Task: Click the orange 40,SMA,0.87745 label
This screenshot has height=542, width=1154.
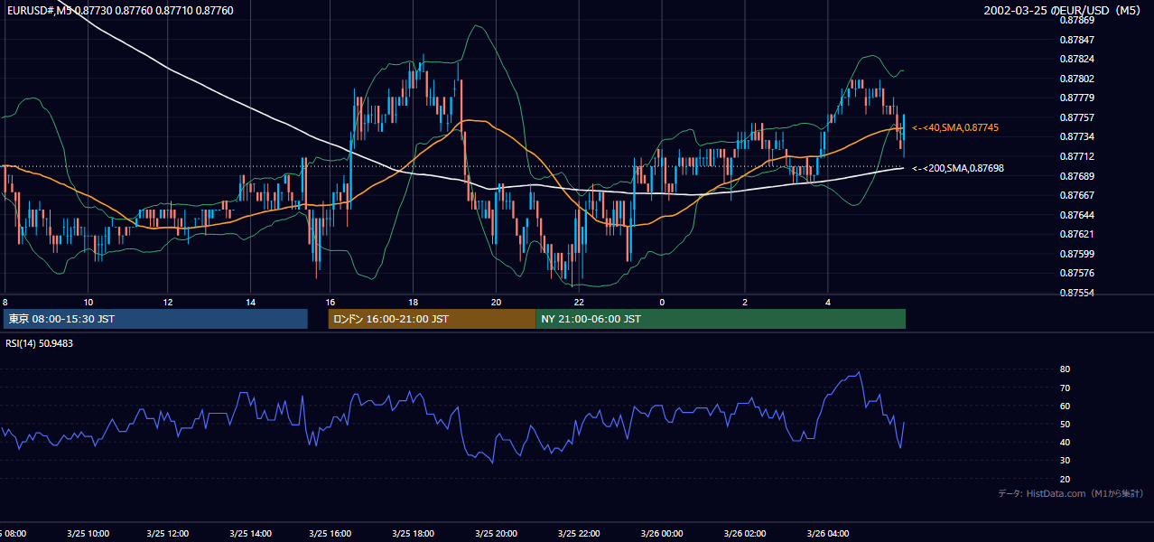Action: [x=954, y=128]
